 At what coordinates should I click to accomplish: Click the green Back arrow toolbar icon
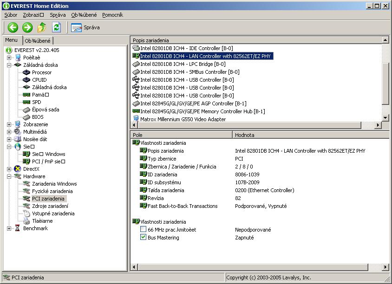point(13,27)
